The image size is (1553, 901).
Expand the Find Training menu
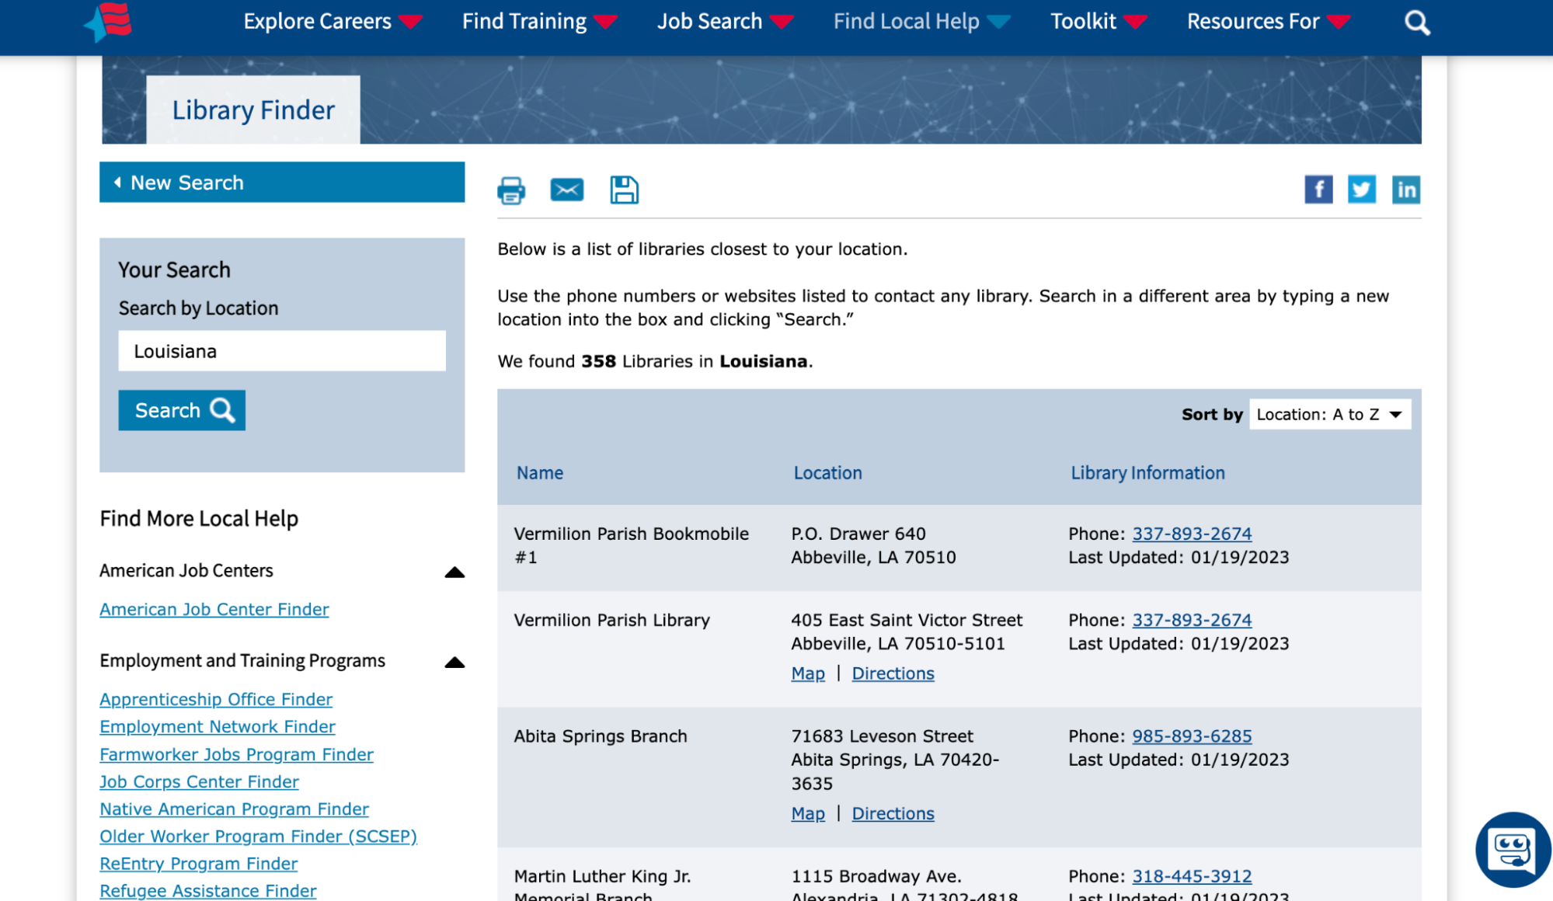point(539,22)
